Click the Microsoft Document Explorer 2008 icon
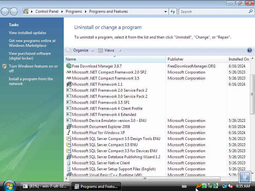The height and width of the screenshot is (191, 255). [x=69, y=126]
